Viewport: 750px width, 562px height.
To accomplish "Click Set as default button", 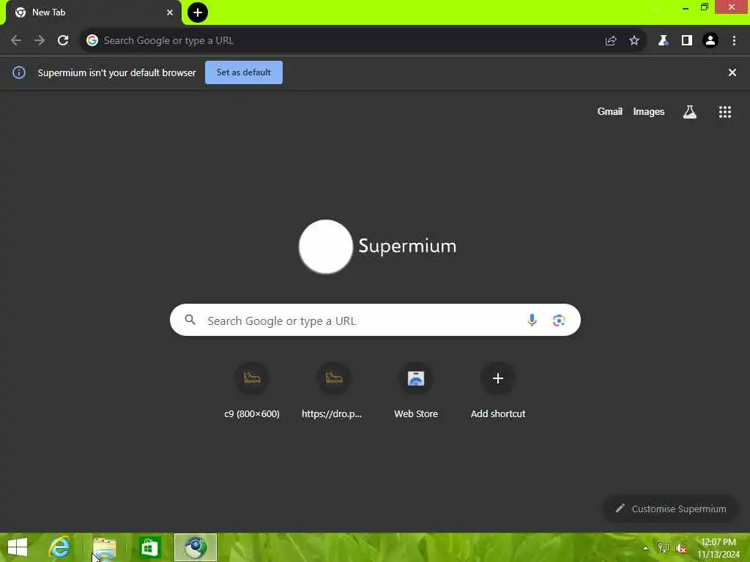I will point(244,72).
